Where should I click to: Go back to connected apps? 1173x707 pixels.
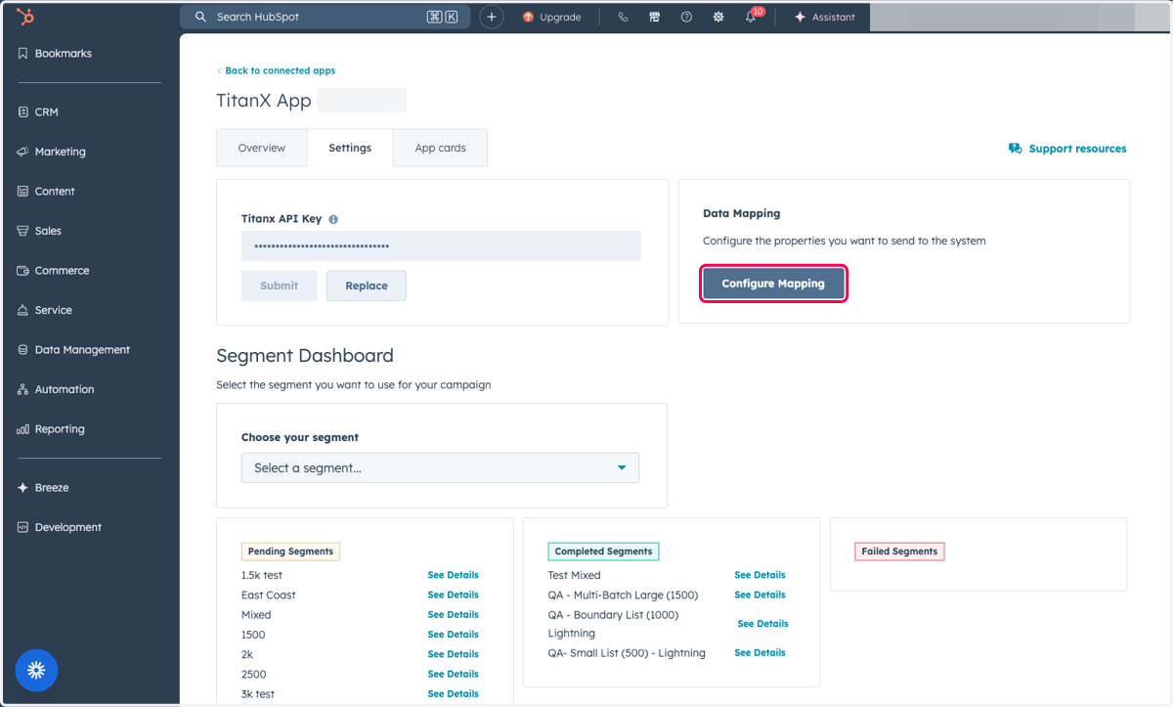[x=276, y=70]
